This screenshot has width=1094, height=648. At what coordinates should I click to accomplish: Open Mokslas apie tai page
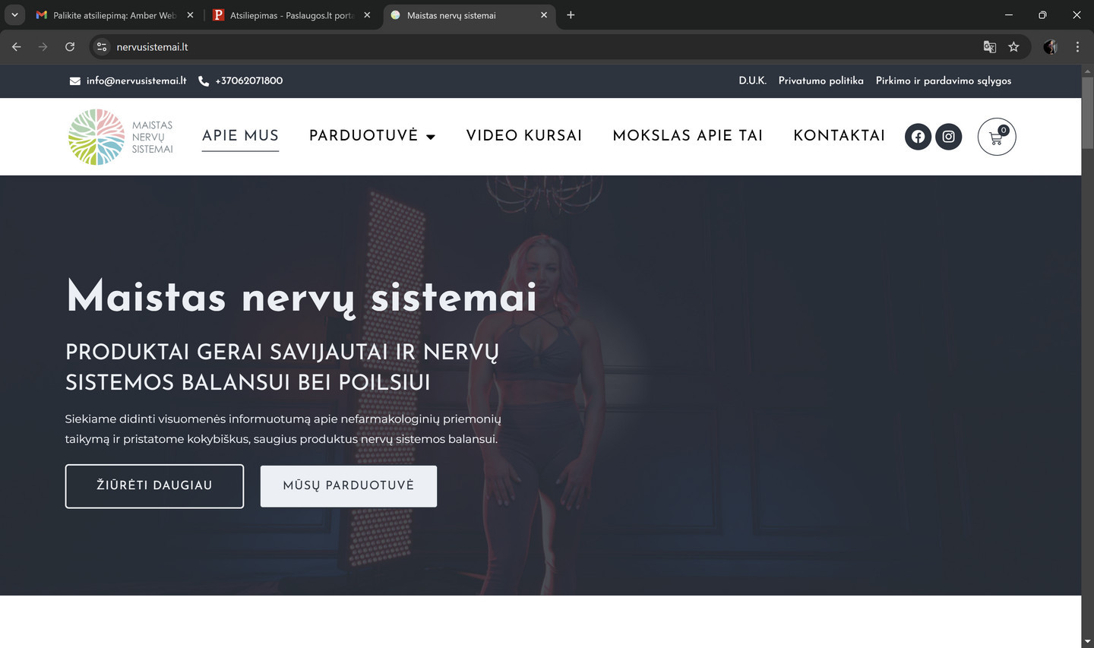[688, 135]
